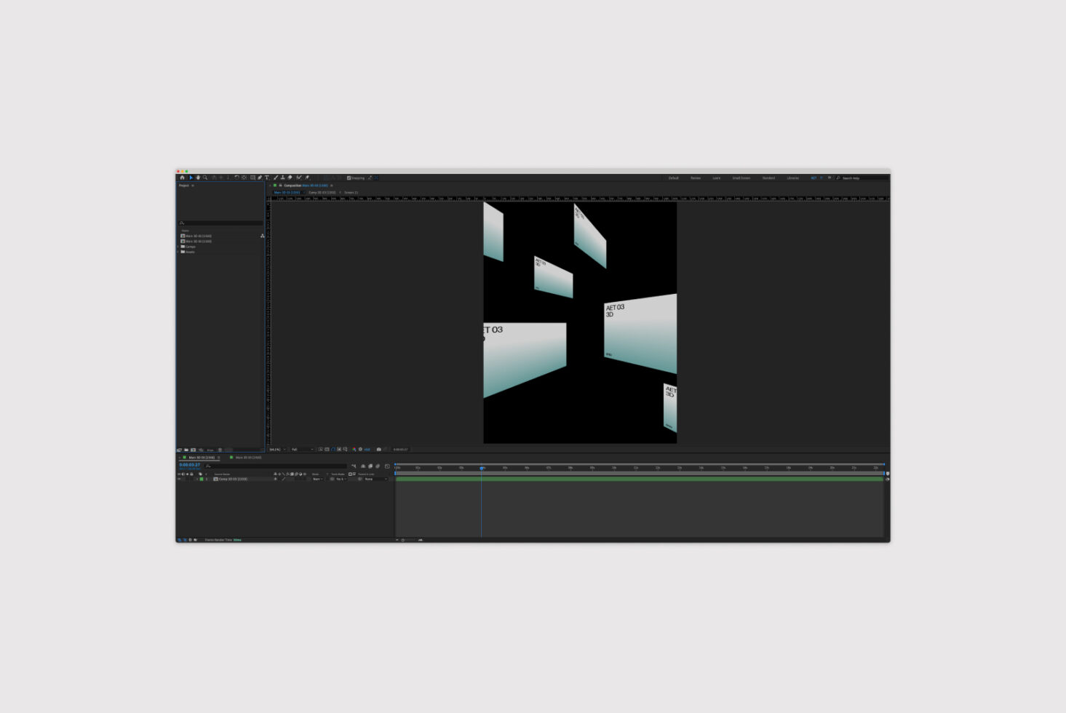Switch to the Libraries workspace
Image resolution: width=1066 pixels, height=713 pixels.
point(793,178)
